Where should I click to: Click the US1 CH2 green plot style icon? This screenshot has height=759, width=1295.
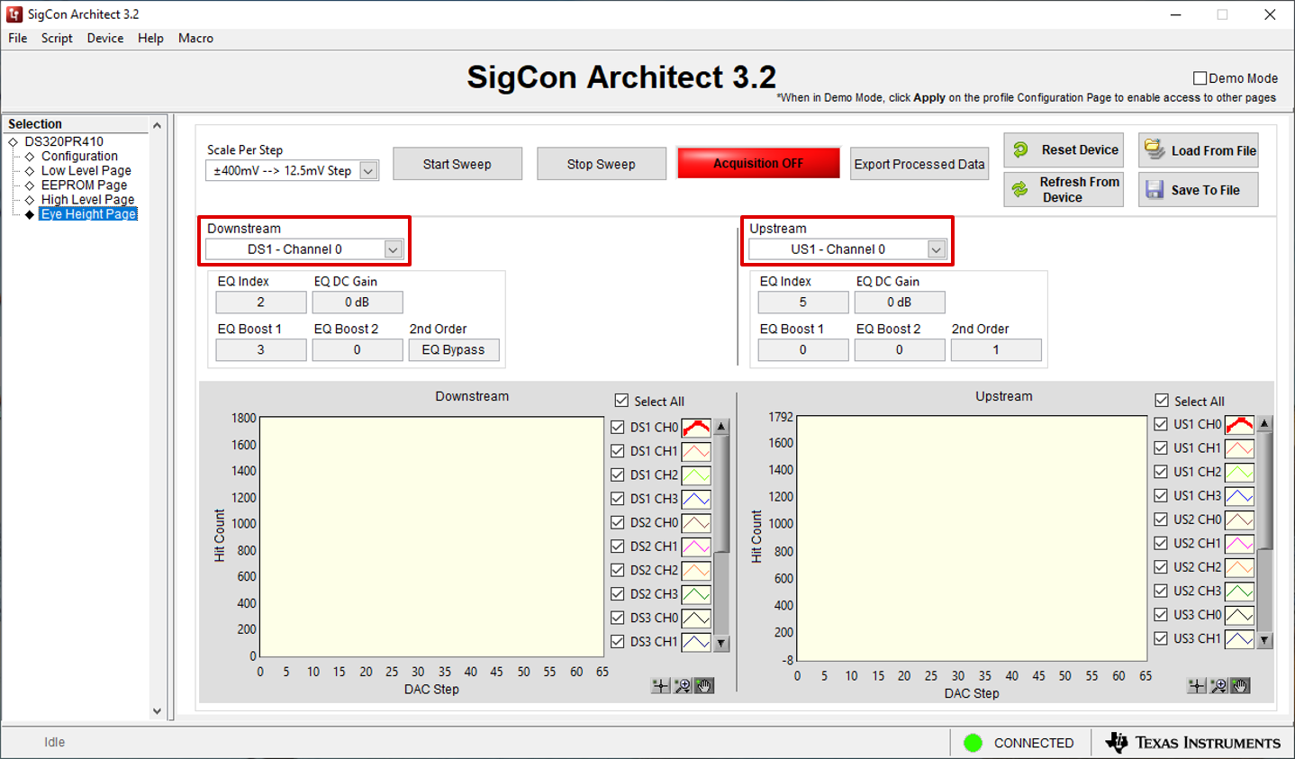pos(1240,472)
